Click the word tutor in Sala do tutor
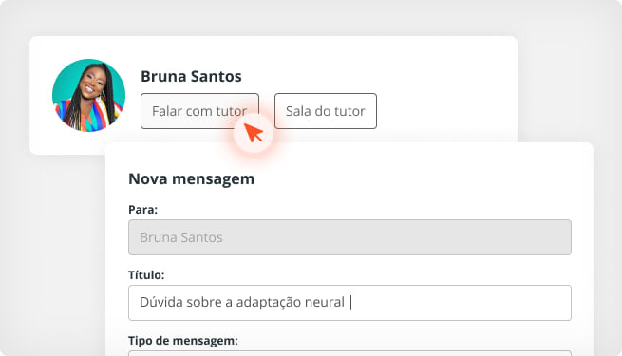This screenshot has height=356, width=622. click(349, 111)
